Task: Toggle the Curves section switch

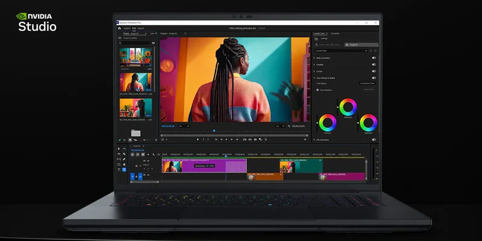Action: (374, 70)
